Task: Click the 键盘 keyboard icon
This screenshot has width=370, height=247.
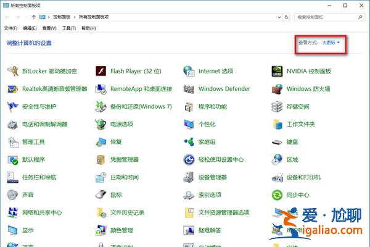Action: (277, 142)
